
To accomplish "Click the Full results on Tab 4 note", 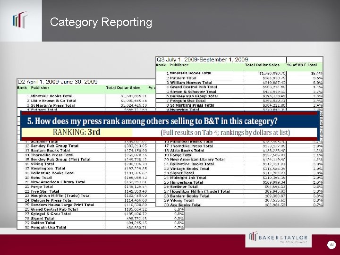I will coord(225,132).
